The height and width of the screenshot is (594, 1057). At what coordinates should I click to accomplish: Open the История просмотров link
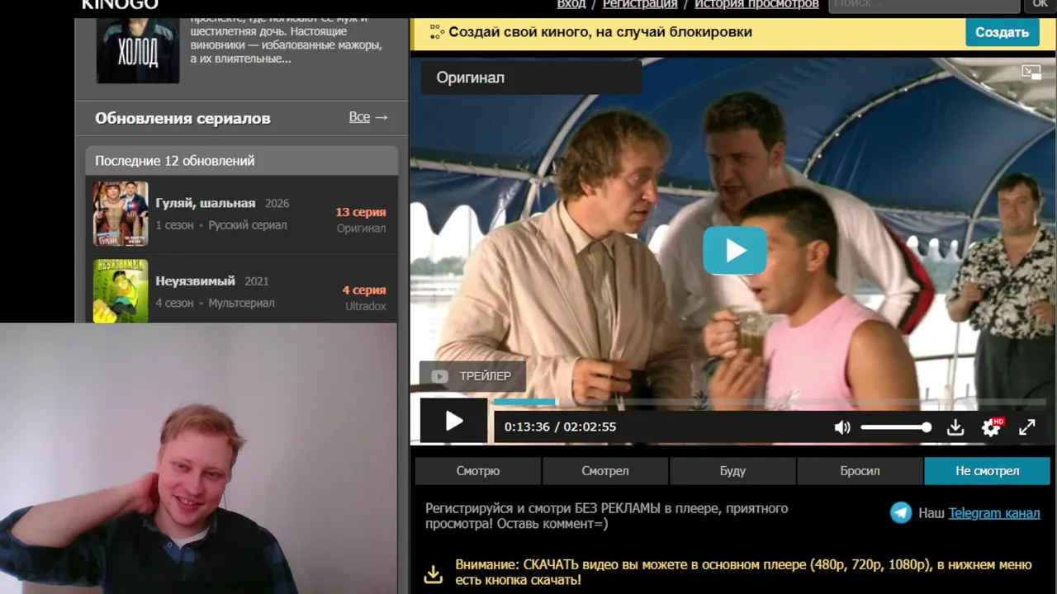click(x=756, y=4)
